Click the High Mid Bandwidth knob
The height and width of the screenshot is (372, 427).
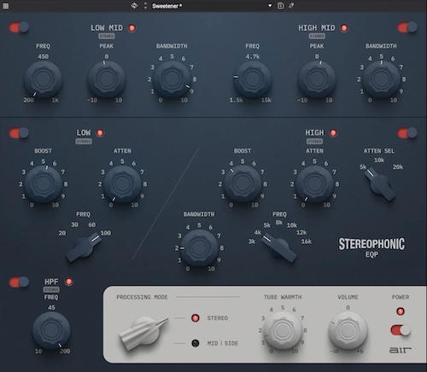click(x=381, y=79)
